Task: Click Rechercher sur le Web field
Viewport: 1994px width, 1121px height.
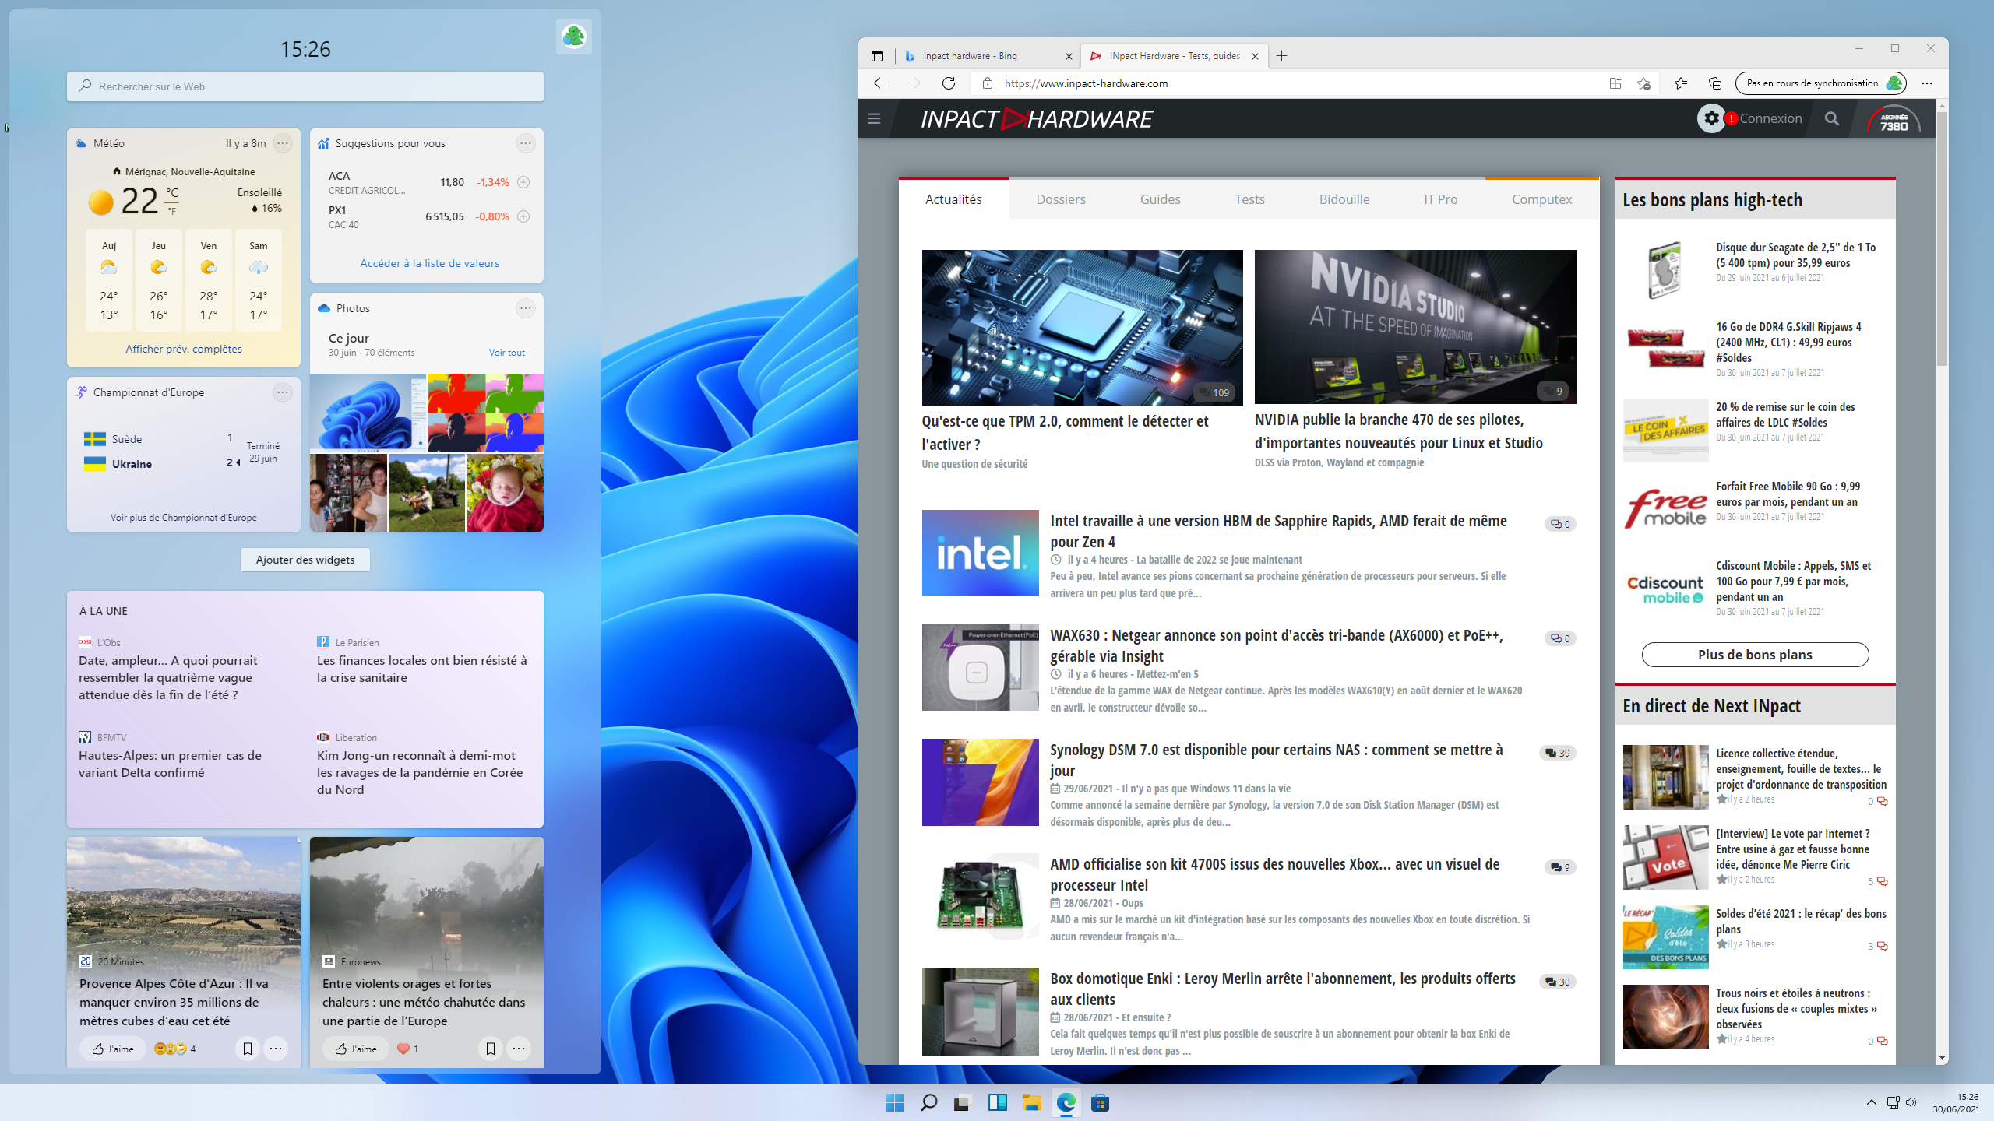Action: click(305, 86)
